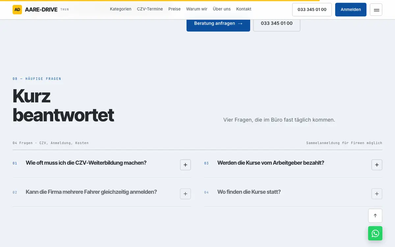The image size is (395, 247).
Task: Click the Sammelanmeldung für Firmen möglich note
Action: pos(344,143)
